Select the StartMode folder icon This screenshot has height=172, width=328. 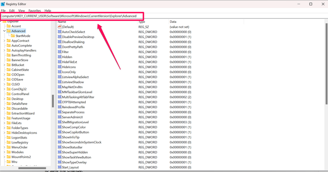[12, 36]
